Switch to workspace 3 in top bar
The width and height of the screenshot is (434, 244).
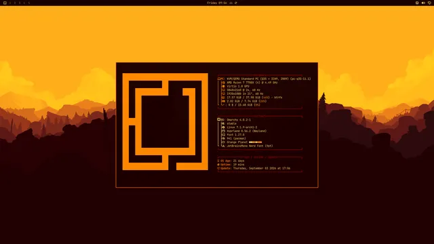pyautogui.click(x=20, y=3)
